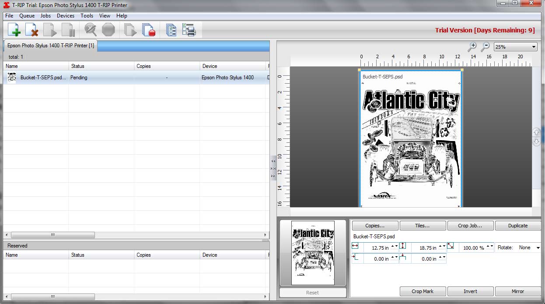Viewport: 545px width, 304px height.
Task: Zoom in with the plus magnifier
Action: (472, 46)
